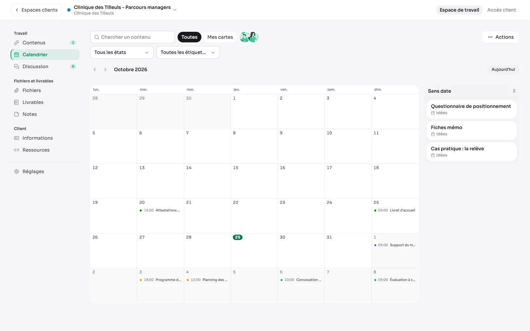530x331 pixels.
Task: Open the Fichiers section
Action: click(45, 90)
